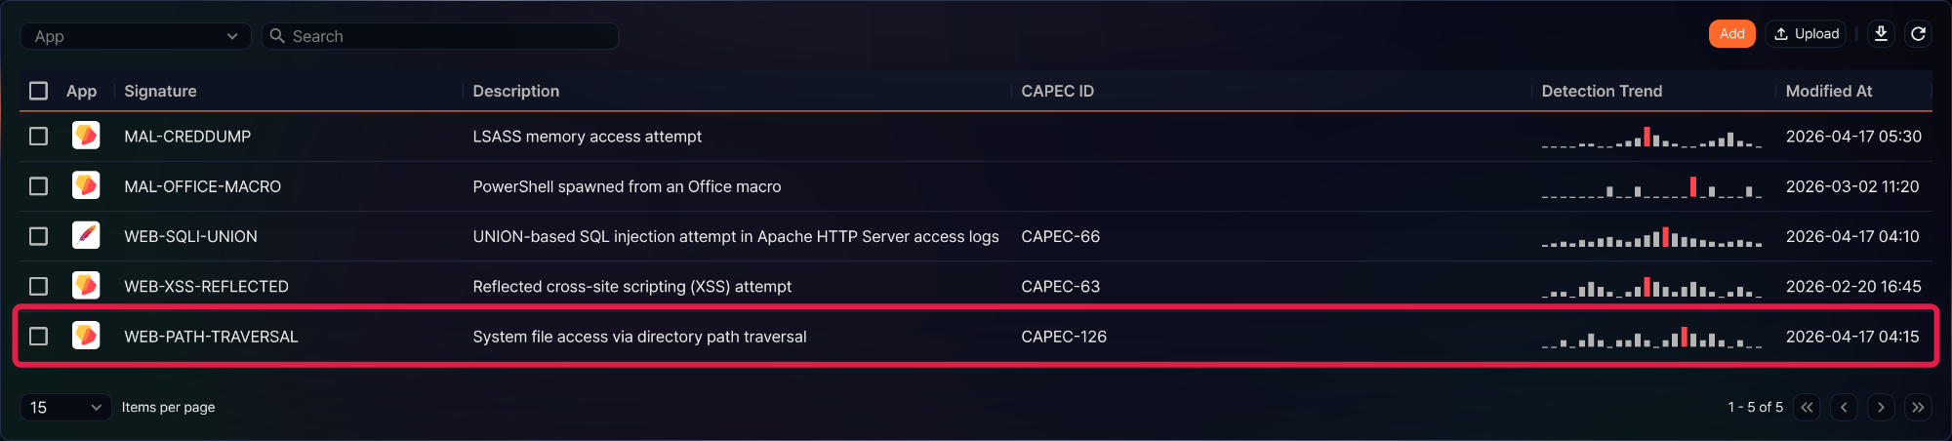Click the detection trend chart for WEB-SQLI-UNION
The image size is (1952, 441).
pos(1651,236)
